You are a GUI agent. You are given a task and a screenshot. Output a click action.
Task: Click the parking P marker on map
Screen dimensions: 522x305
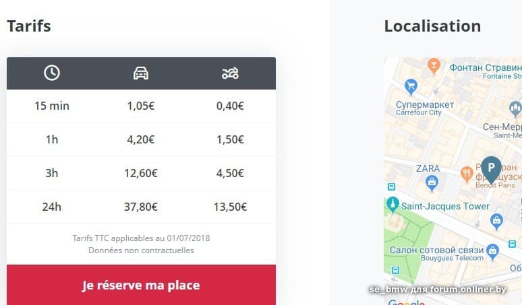(x=491, y=168)
